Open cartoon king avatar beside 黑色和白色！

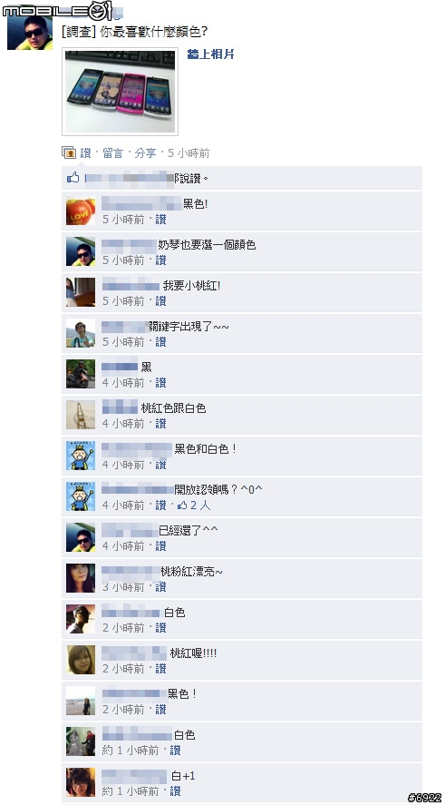[x=81, y=456]
